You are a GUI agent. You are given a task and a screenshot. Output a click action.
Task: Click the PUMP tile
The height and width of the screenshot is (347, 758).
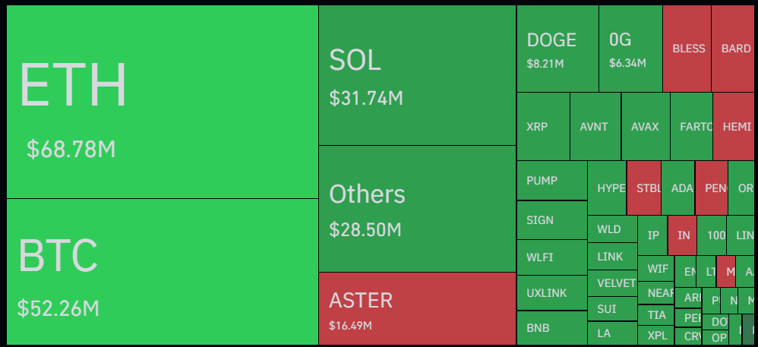pyautogui.click(x=551, y=181)
